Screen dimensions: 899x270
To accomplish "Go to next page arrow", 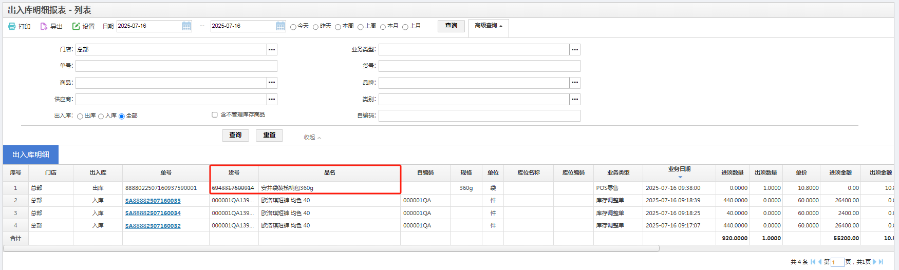I will click(874, 262).
